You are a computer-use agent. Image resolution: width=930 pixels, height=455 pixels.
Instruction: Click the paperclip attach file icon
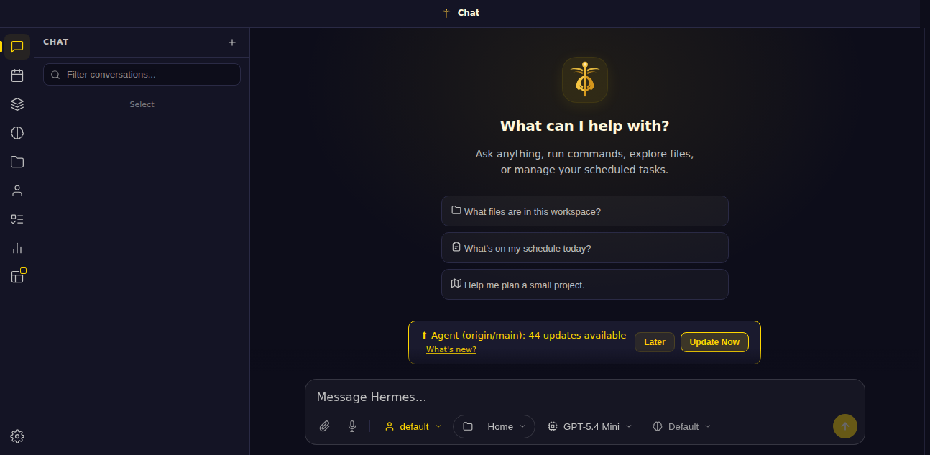pos(325,426)
